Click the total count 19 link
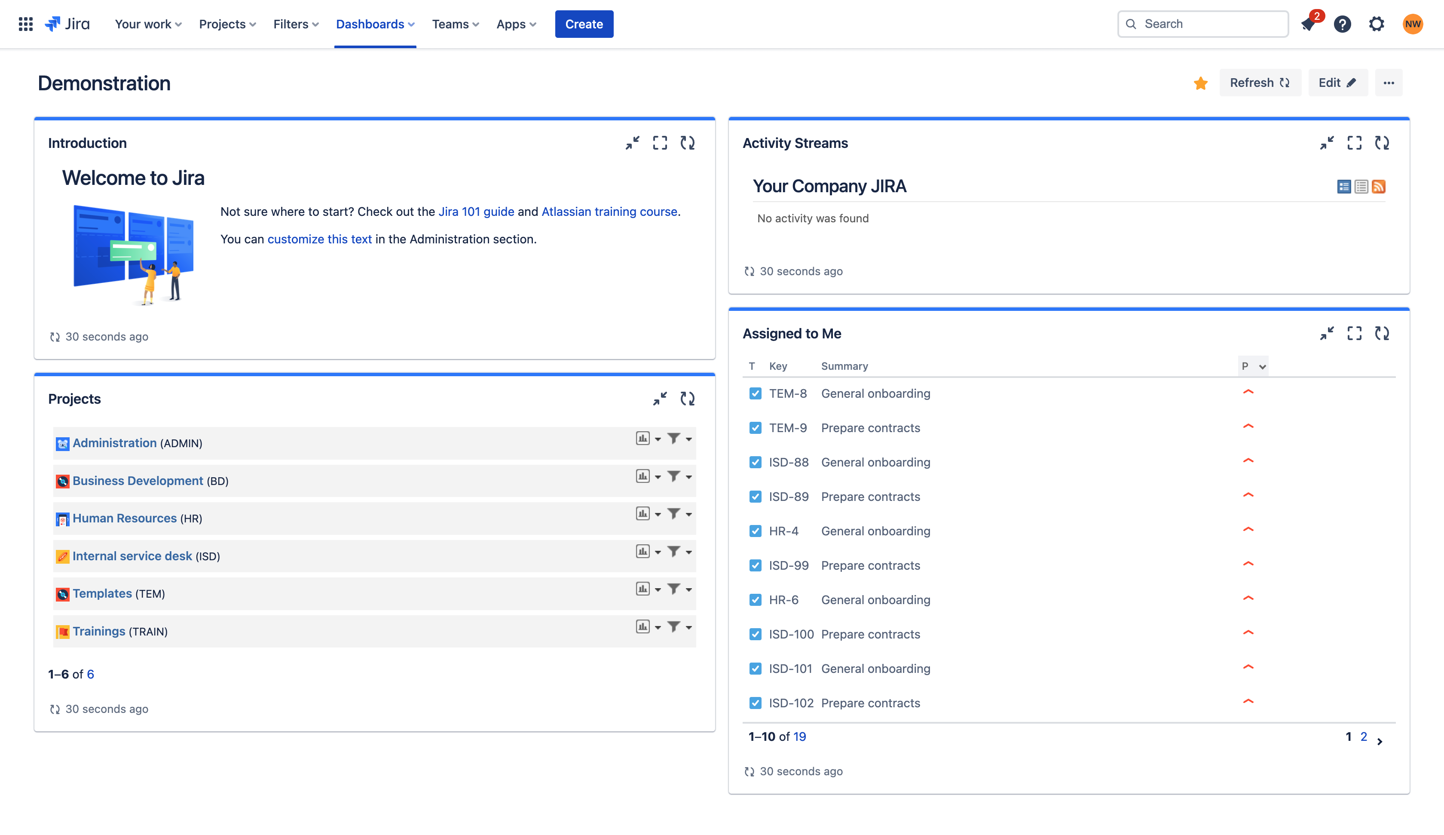This screenshot has width=1444, height=835. pyautogui.click(x=799, y=737)
